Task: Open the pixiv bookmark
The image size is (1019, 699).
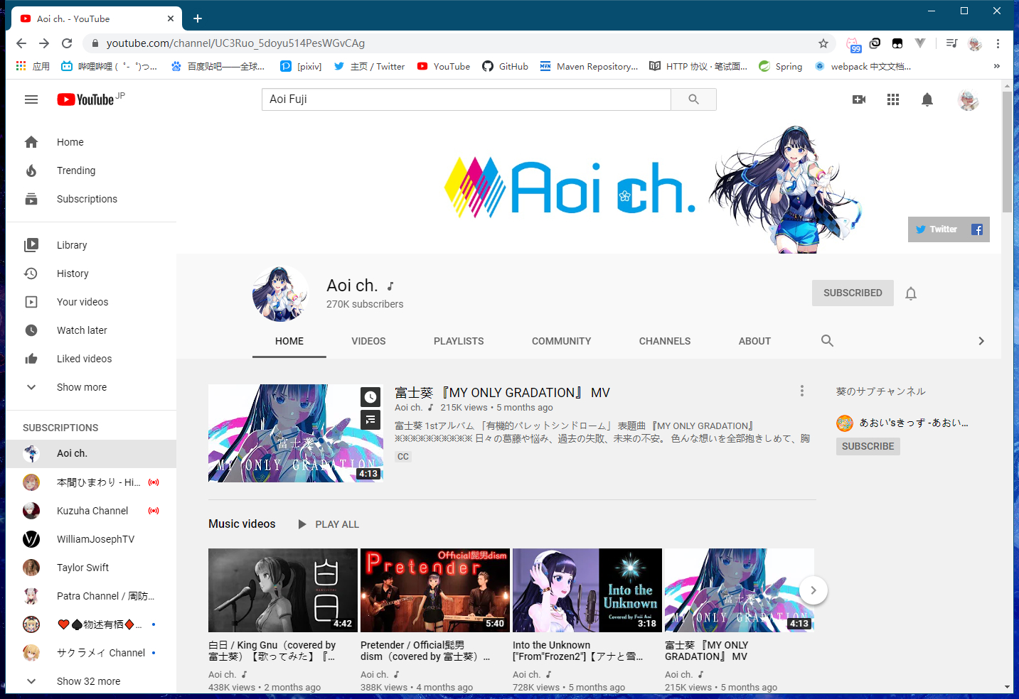Action: coord(301,66)
